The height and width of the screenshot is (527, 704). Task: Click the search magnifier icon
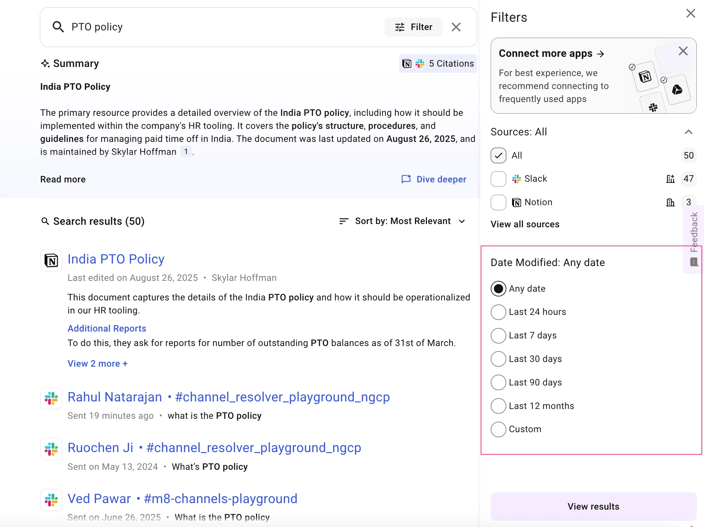(x=58, y=27)
